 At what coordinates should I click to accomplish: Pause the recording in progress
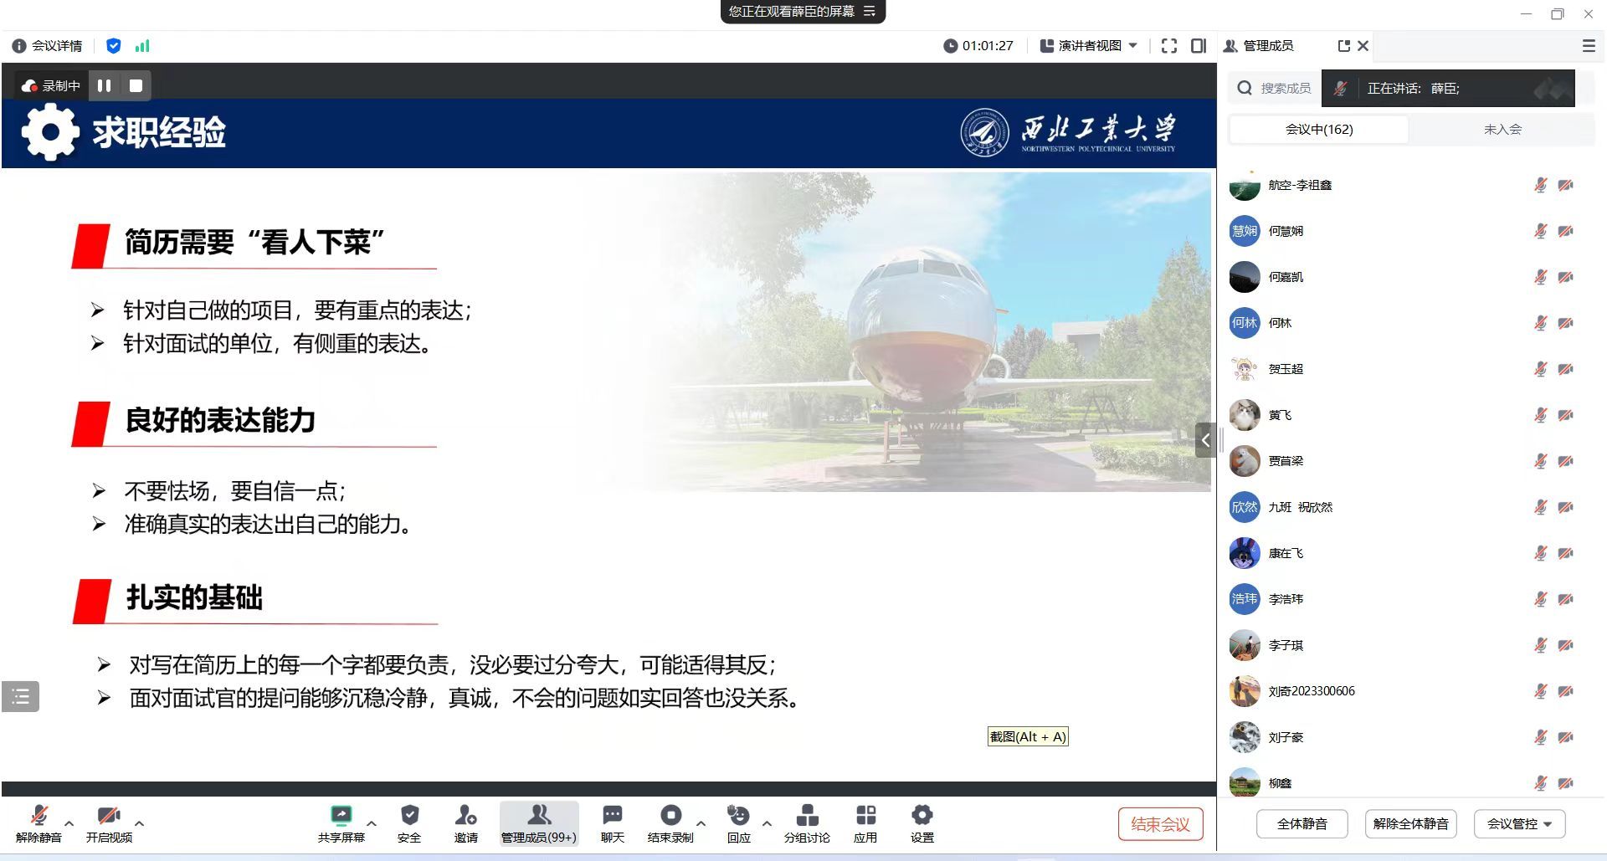tap(105, 85)
